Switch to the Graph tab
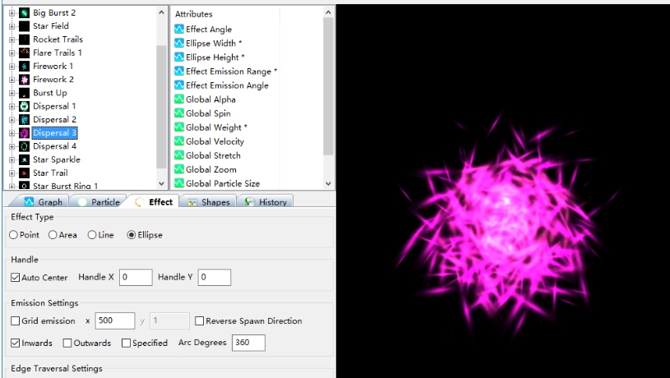670x378 pixels. click(x=43, y=202)
